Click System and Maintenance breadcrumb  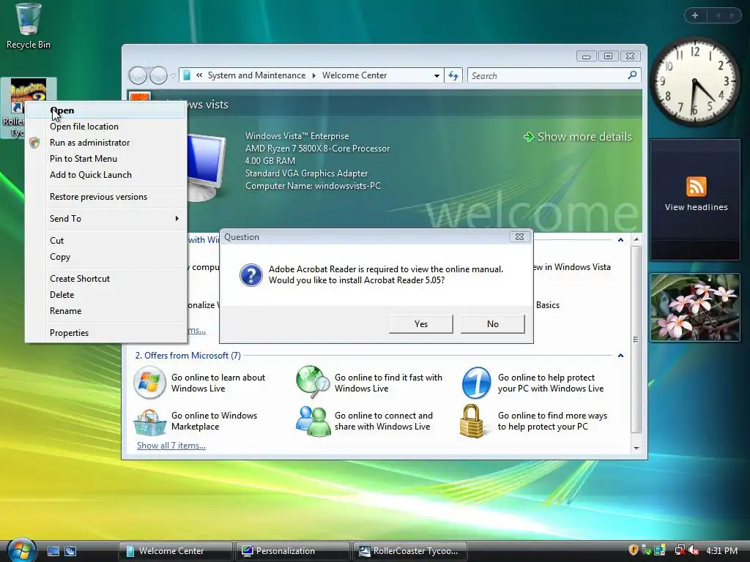[x=256, y=75]
